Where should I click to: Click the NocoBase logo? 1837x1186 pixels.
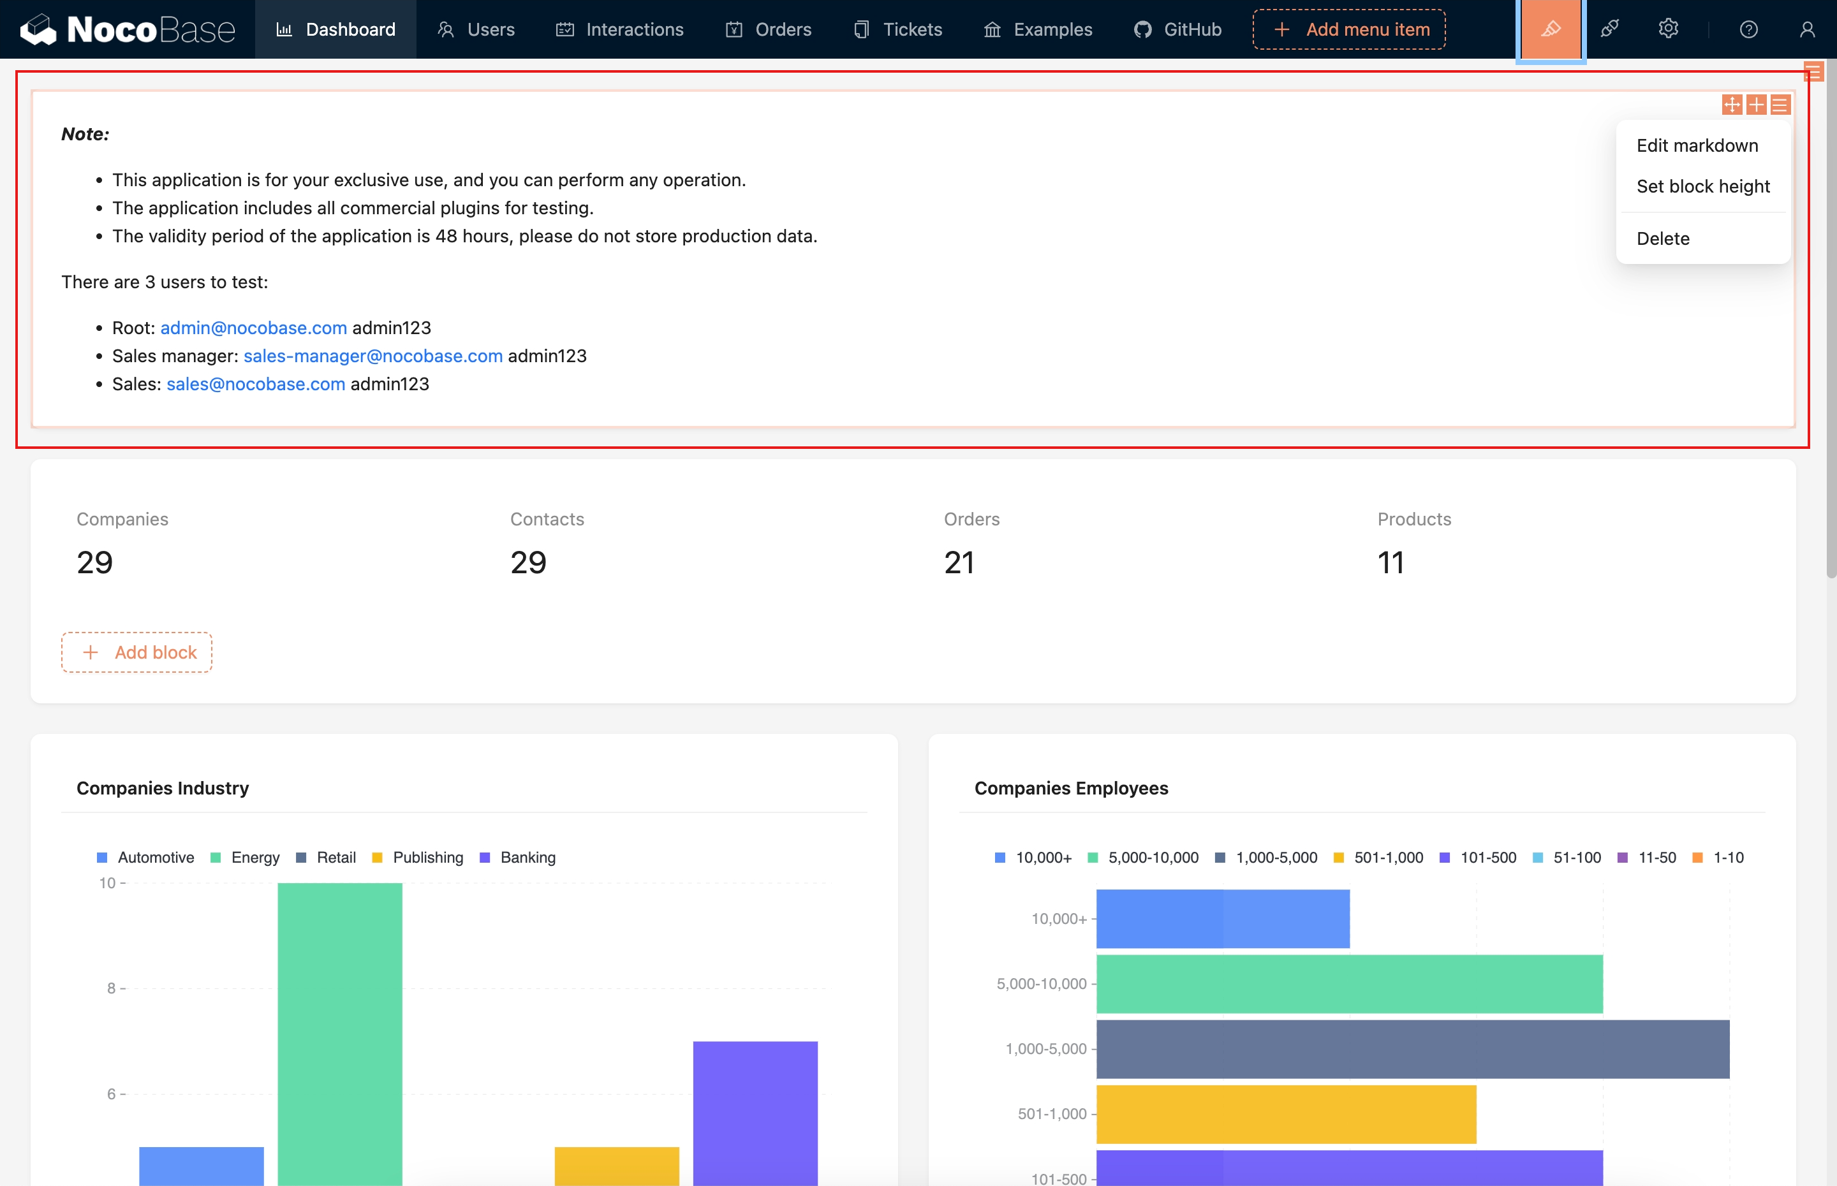click(127, 29)
